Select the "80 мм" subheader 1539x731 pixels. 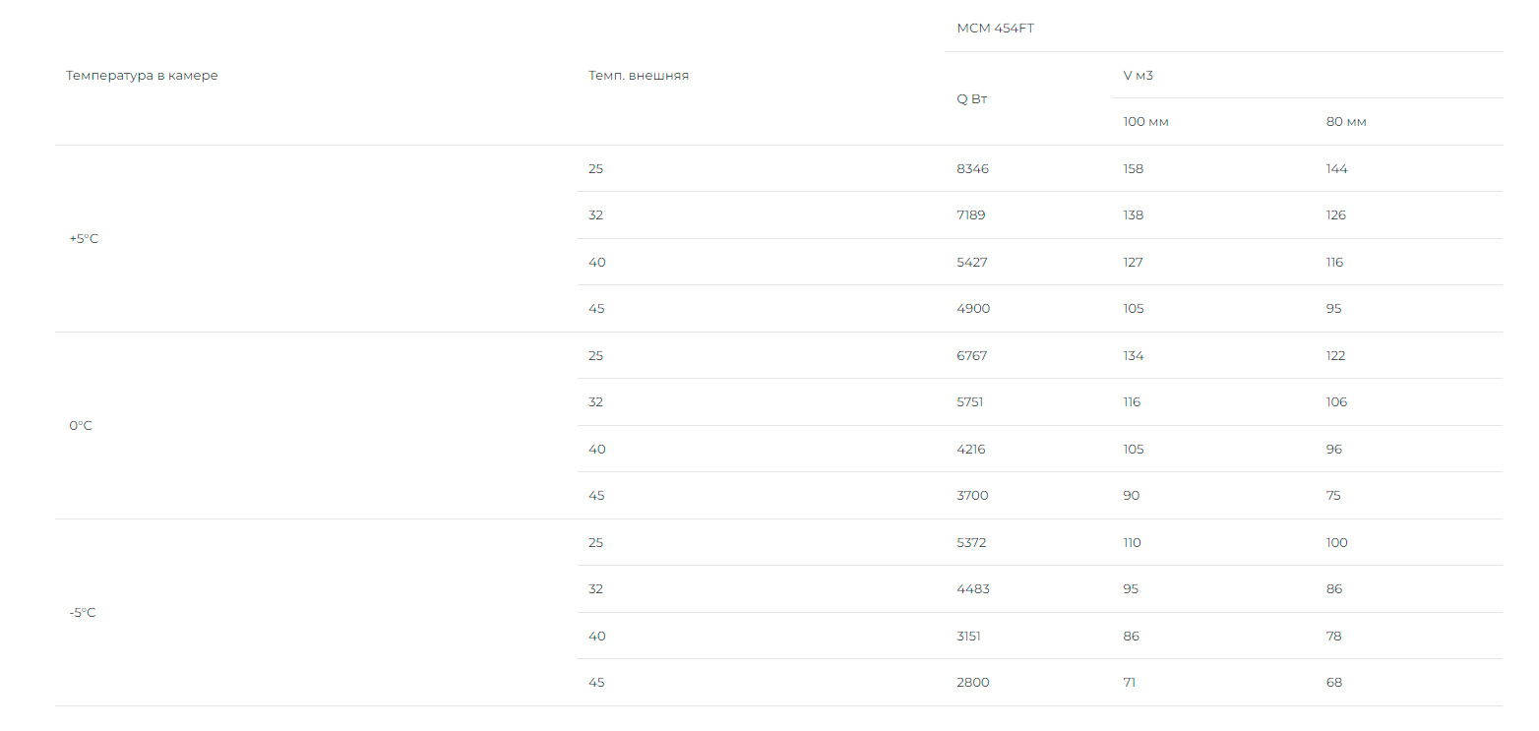(1346, 122)
